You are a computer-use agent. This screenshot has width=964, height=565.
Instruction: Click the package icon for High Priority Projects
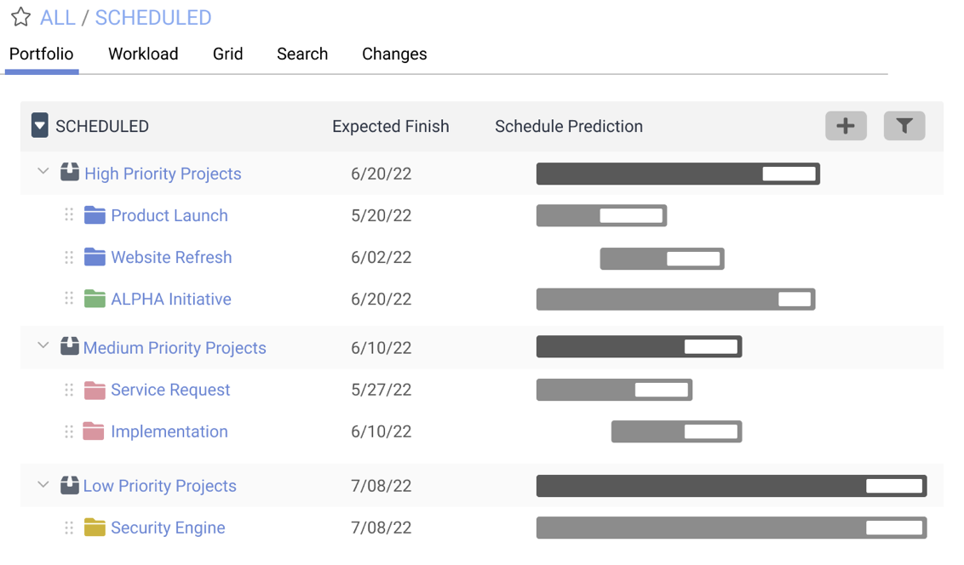pos(70,172)
